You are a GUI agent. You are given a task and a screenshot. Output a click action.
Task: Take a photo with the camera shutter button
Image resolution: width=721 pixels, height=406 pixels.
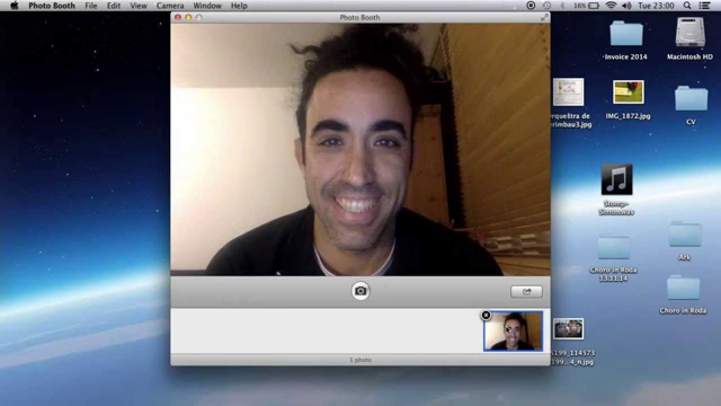(360, 291)
